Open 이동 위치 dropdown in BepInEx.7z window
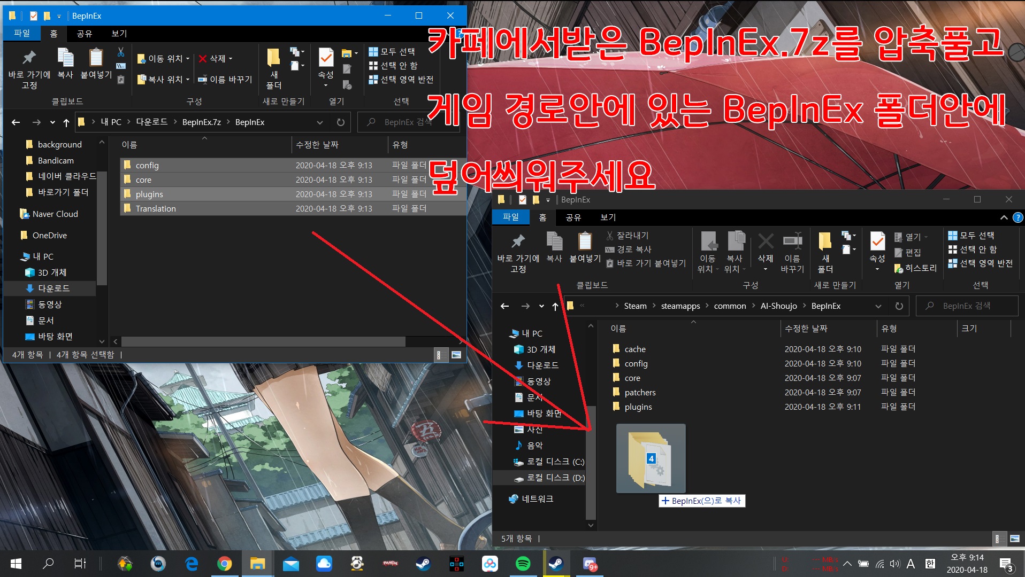This screenshot has height=577, width=1025. coord(163,58)
